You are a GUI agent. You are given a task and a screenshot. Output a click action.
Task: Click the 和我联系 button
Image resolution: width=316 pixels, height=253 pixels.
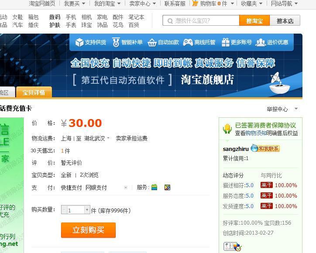click(x=268, y=149)
